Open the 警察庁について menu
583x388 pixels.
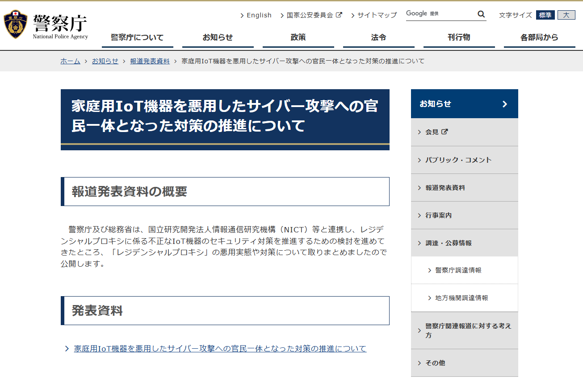pos(137,37)
